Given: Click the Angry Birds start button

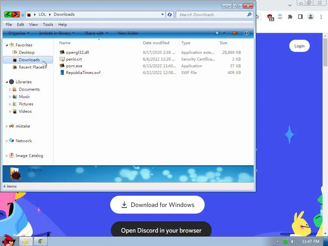Looking at the screenshot, I should coord(8,240).
